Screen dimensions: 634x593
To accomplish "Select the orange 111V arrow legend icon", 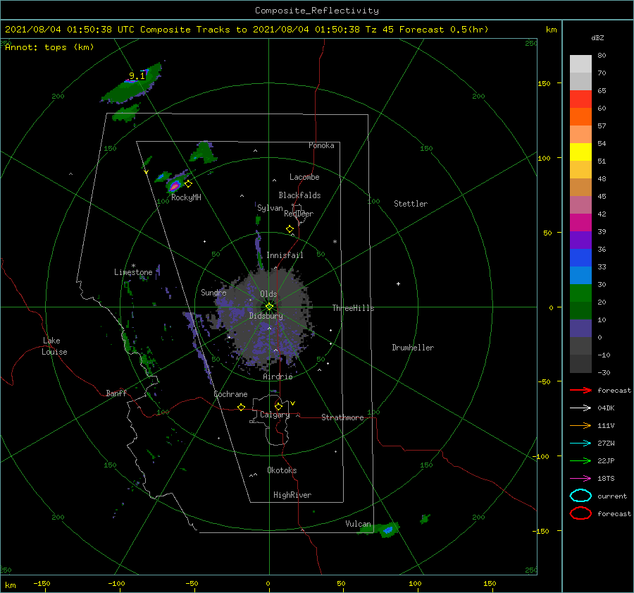I will [580, 425].
